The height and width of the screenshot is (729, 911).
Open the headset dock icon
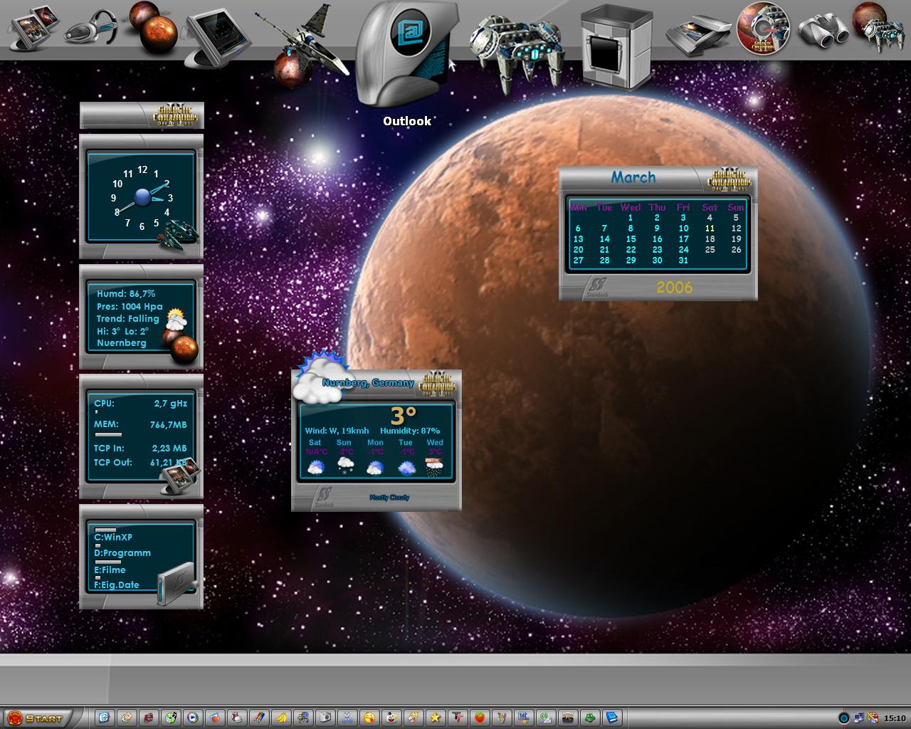tap(91, 28)
